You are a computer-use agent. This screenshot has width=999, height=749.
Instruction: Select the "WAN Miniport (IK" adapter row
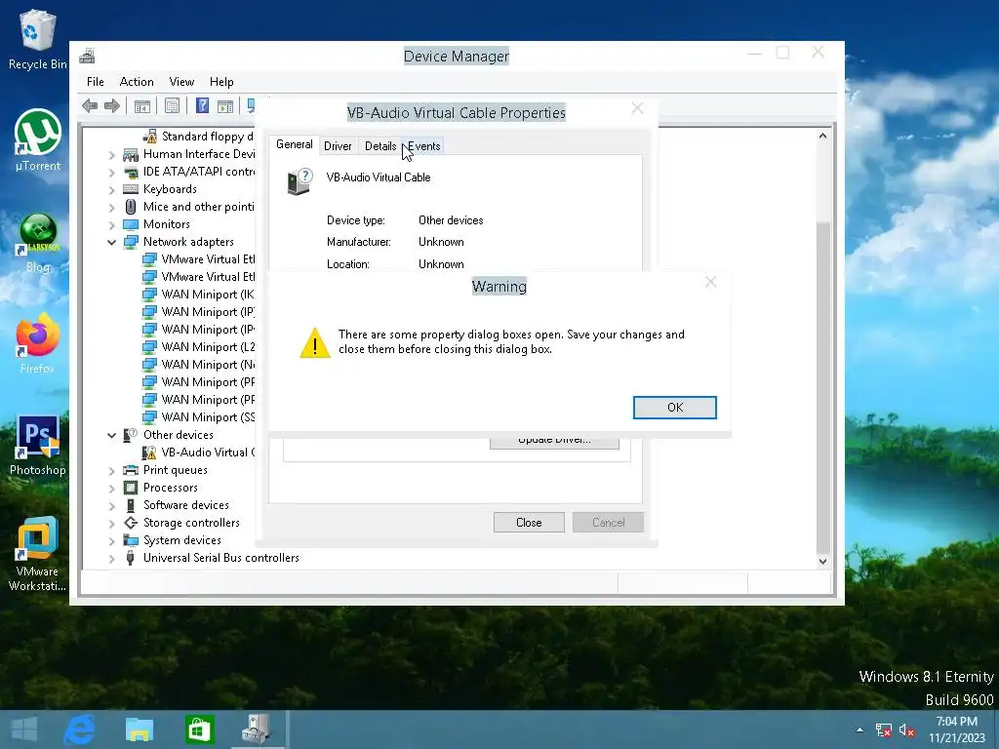(x=198, y=295)
